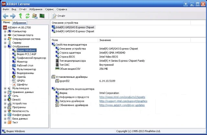Expand the Программы tree node
This screenshot has height=135, width=207.
pos(5,107)
